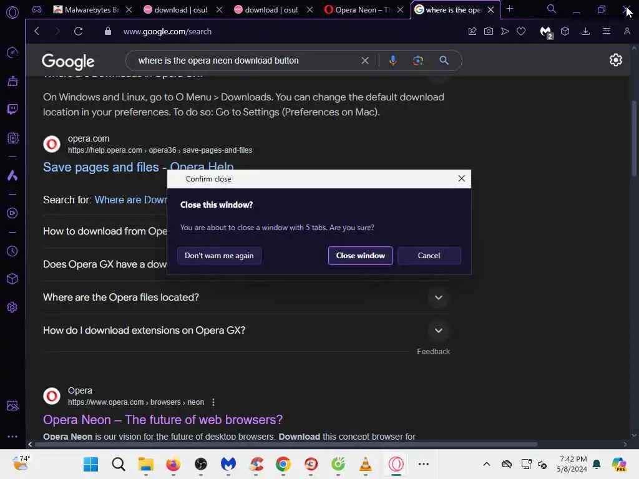Screen dimensions: 639x479
Task: Open Twitch panel in sidebar
Action: point(12,109)
